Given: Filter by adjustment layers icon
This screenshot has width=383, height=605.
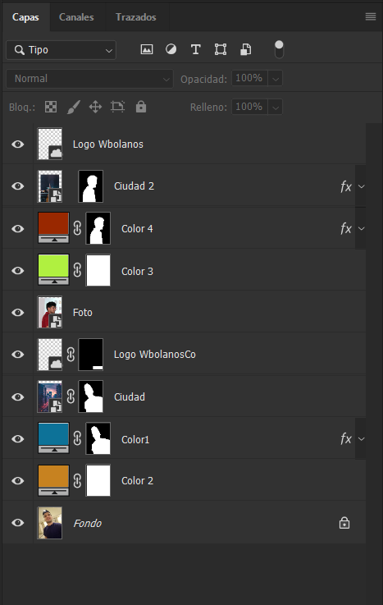Looking at the screenshot, I should (171, 49).
